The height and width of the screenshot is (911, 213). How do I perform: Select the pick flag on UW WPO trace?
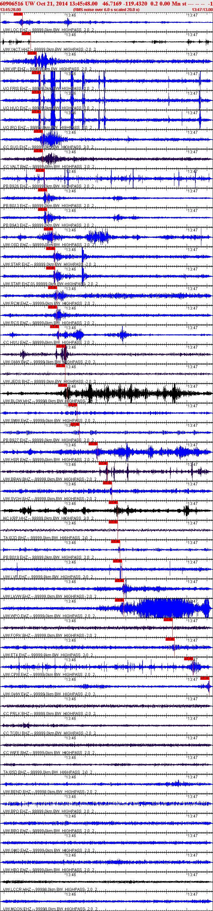(119, 600)
